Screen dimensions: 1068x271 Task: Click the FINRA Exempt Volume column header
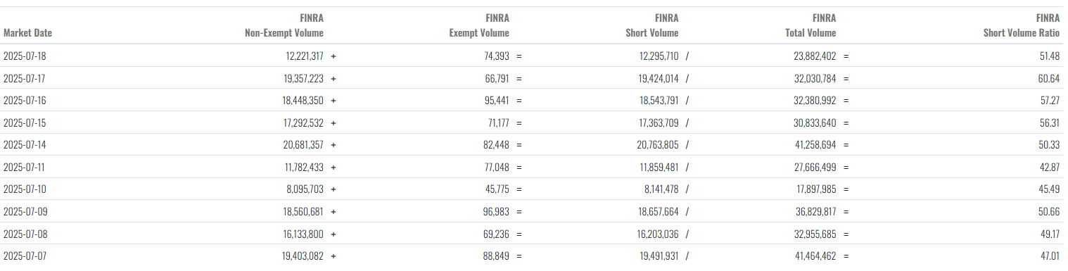tap(479, 25)
